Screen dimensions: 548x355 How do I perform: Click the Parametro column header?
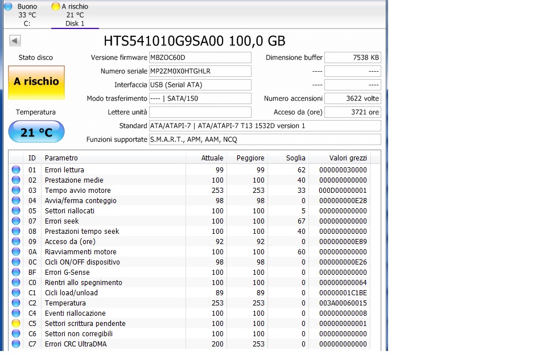(113, 158)
